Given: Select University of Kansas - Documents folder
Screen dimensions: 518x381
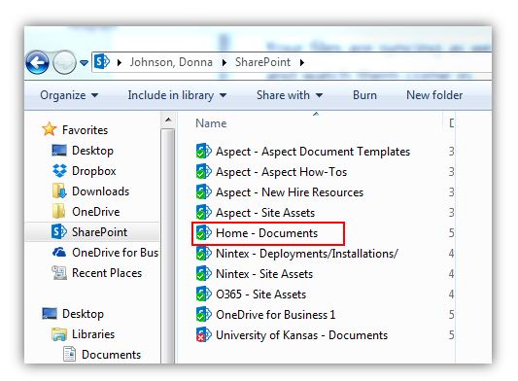Looking at the screenshot, I should [301, 335].
